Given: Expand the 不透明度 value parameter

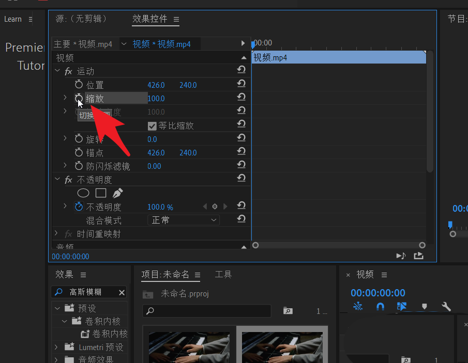Looking at the screenshot, I should [x=65, y=206].
